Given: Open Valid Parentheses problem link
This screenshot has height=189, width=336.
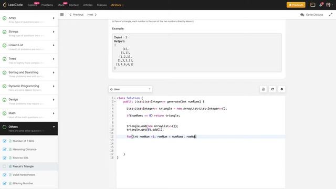Looking at the screenshot, I should [x=24, y=175].
